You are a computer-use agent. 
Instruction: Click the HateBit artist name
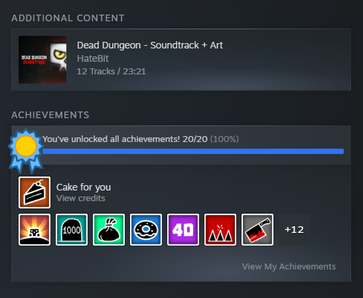[x=93, y=58]
